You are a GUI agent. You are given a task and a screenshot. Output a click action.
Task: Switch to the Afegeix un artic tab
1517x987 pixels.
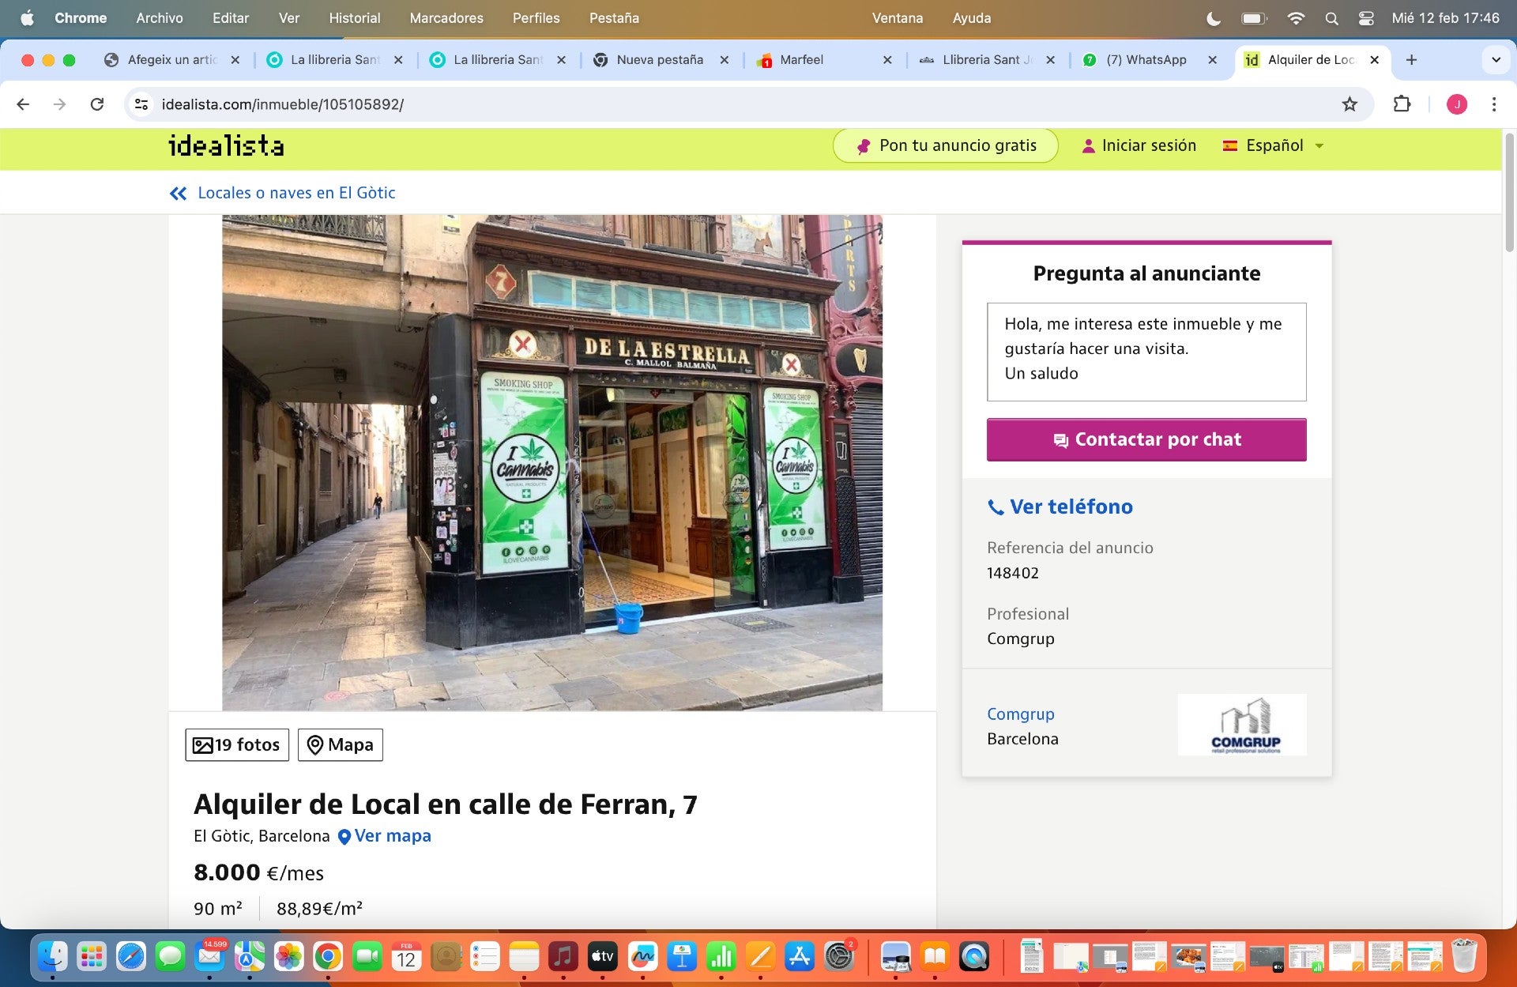point(172,60)
